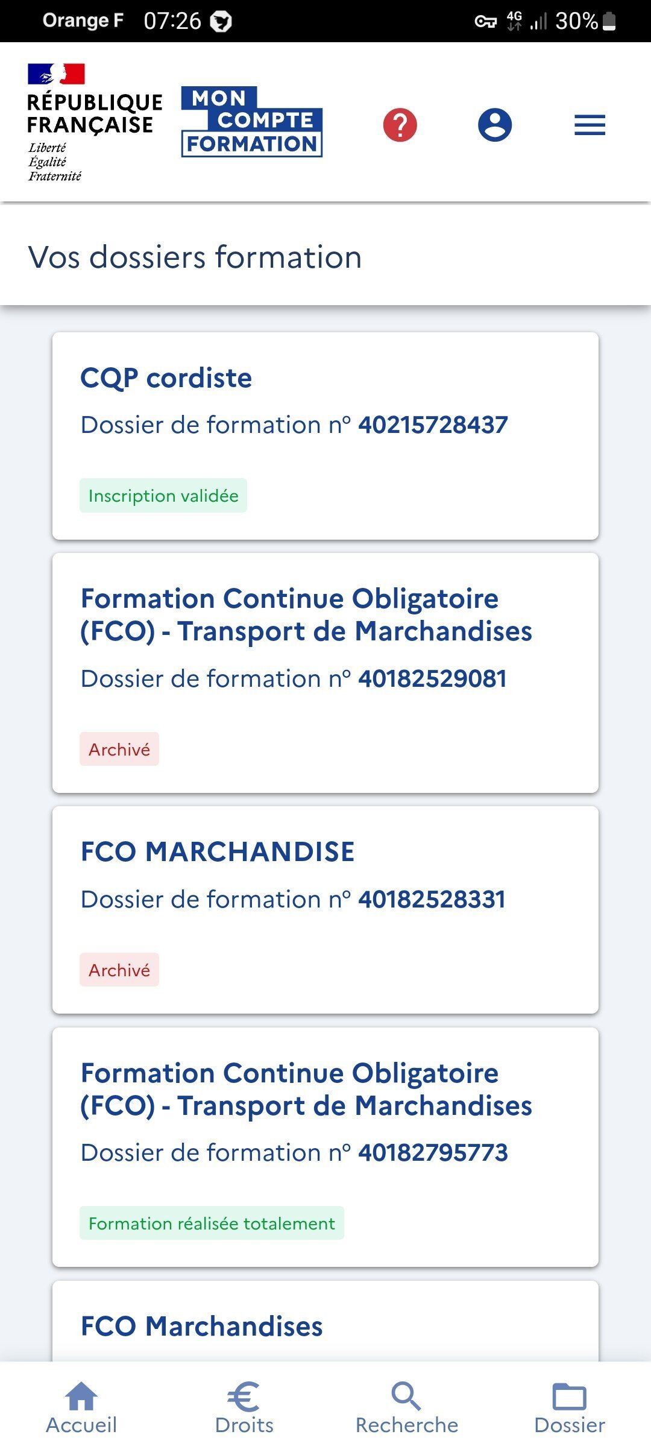Switch to the Dossier tab

tap(570, 1408)
